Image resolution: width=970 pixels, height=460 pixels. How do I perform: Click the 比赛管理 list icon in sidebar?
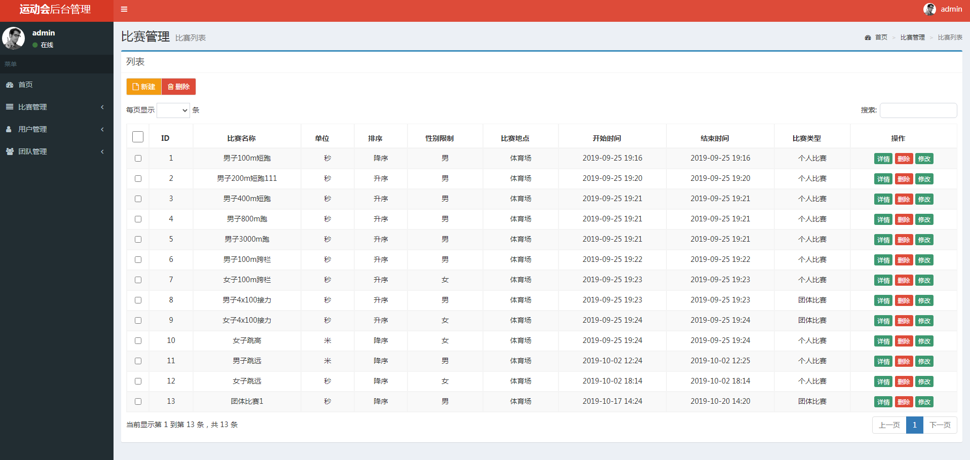10,107
